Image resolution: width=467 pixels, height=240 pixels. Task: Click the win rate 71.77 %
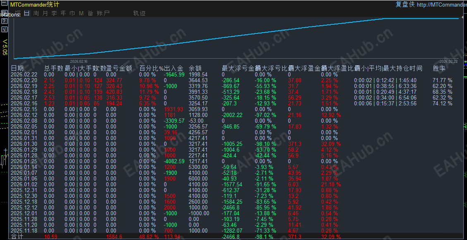pyautogui.click(x=442, y=80)
